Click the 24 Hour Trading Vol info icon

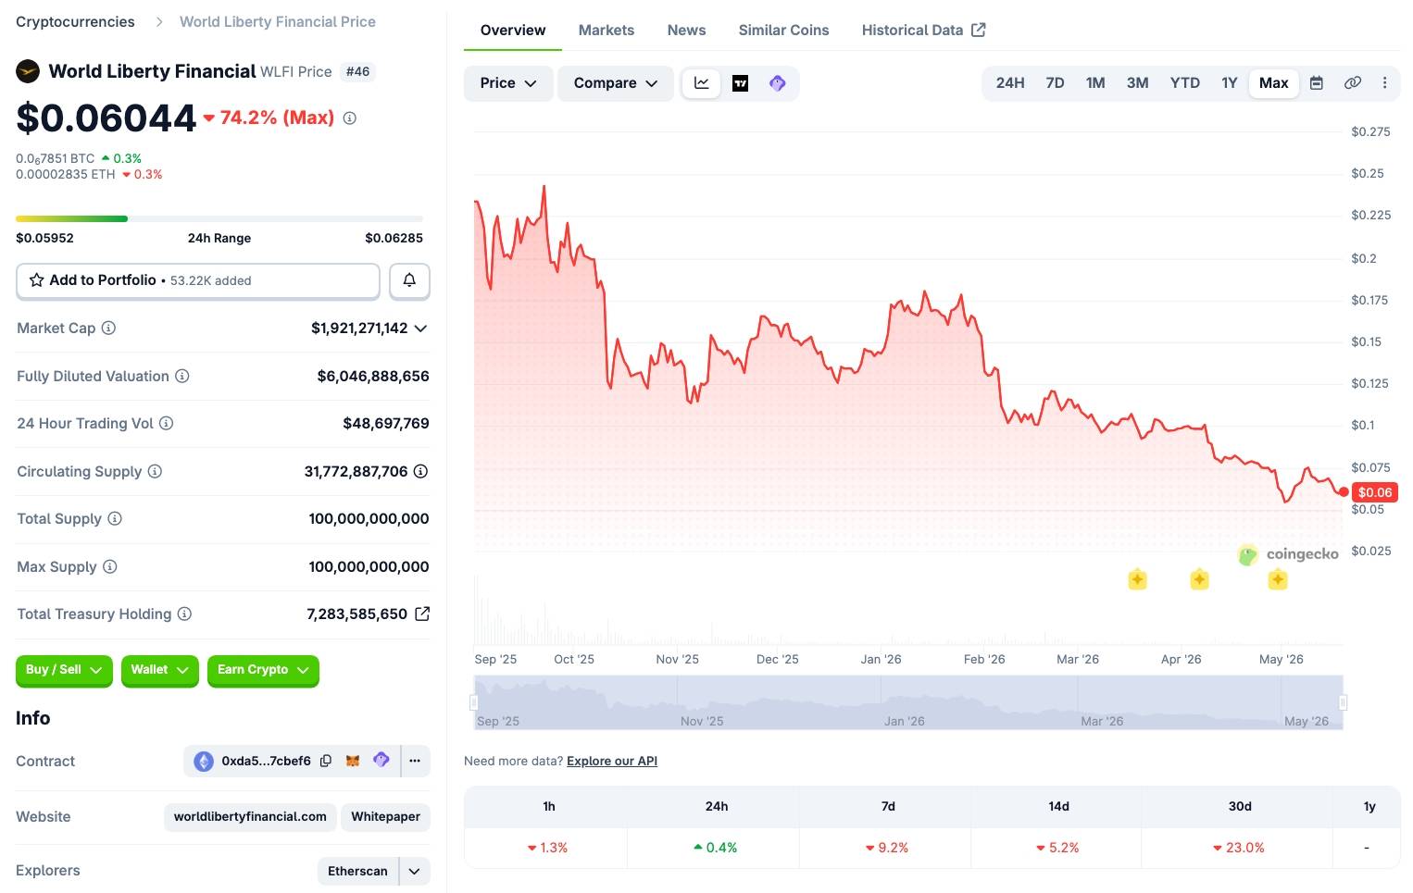(x=167, y=423)
